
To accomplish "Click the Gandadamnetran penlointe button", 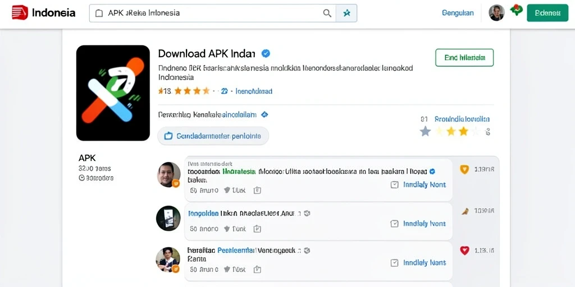I will 213,136.
